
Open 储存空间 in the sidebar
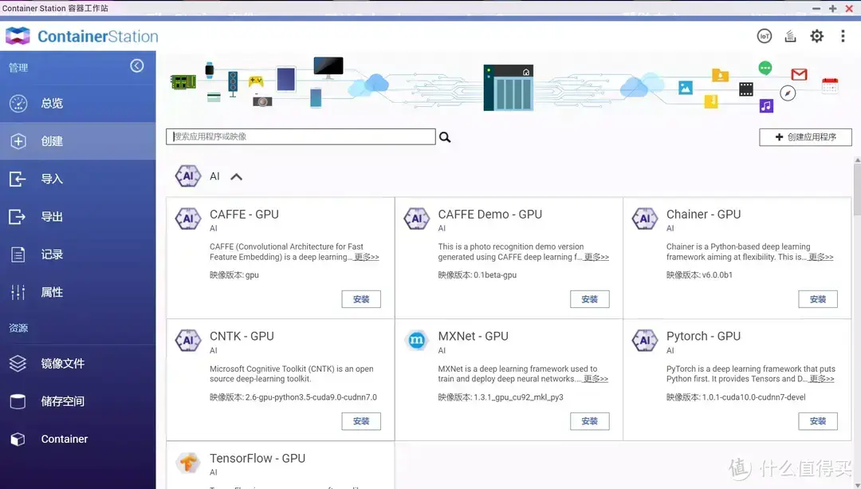78,401
